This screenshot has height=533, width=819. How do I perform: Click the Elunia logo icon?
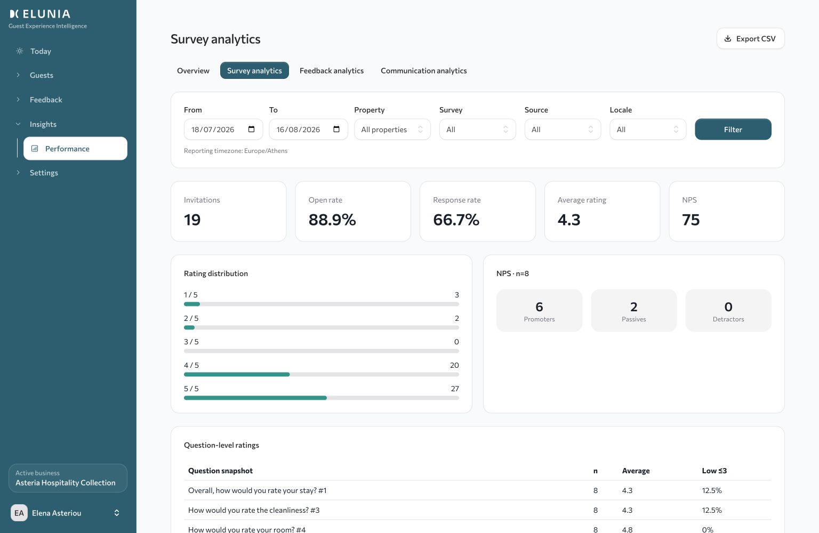pyautogui.click(x=14, y=14)
